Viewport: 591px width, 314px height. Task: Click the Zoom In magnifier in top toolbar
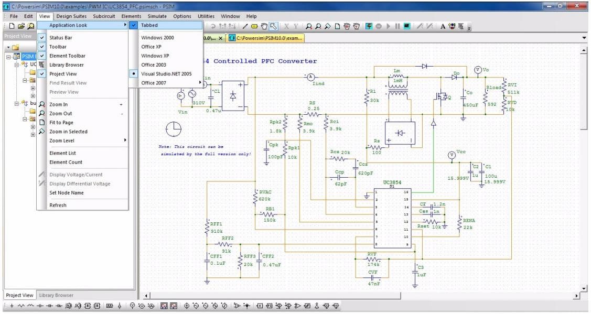coord(309,26)
